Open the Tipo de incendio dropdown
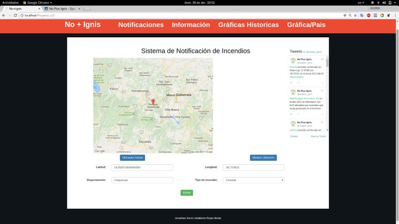The image size is (399, 224). (x=253, y=180)
